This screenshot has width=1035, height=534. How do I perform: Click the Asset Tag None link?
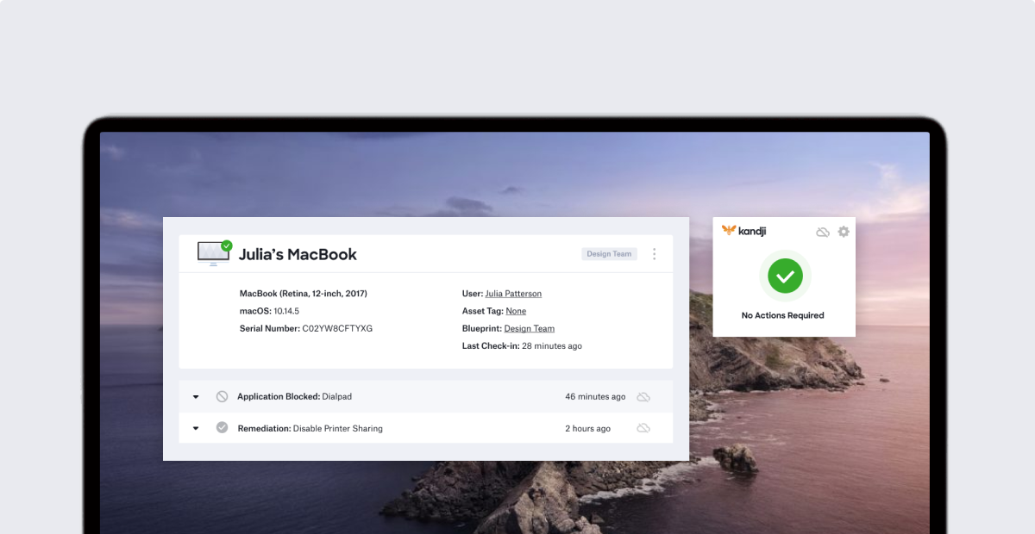(x=516, y=311)
